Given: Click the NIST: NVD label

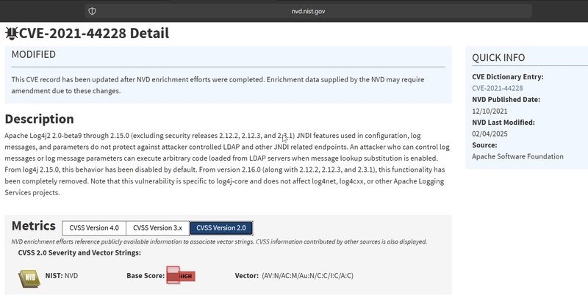Looking at the screenshot, I should point(62,276).
